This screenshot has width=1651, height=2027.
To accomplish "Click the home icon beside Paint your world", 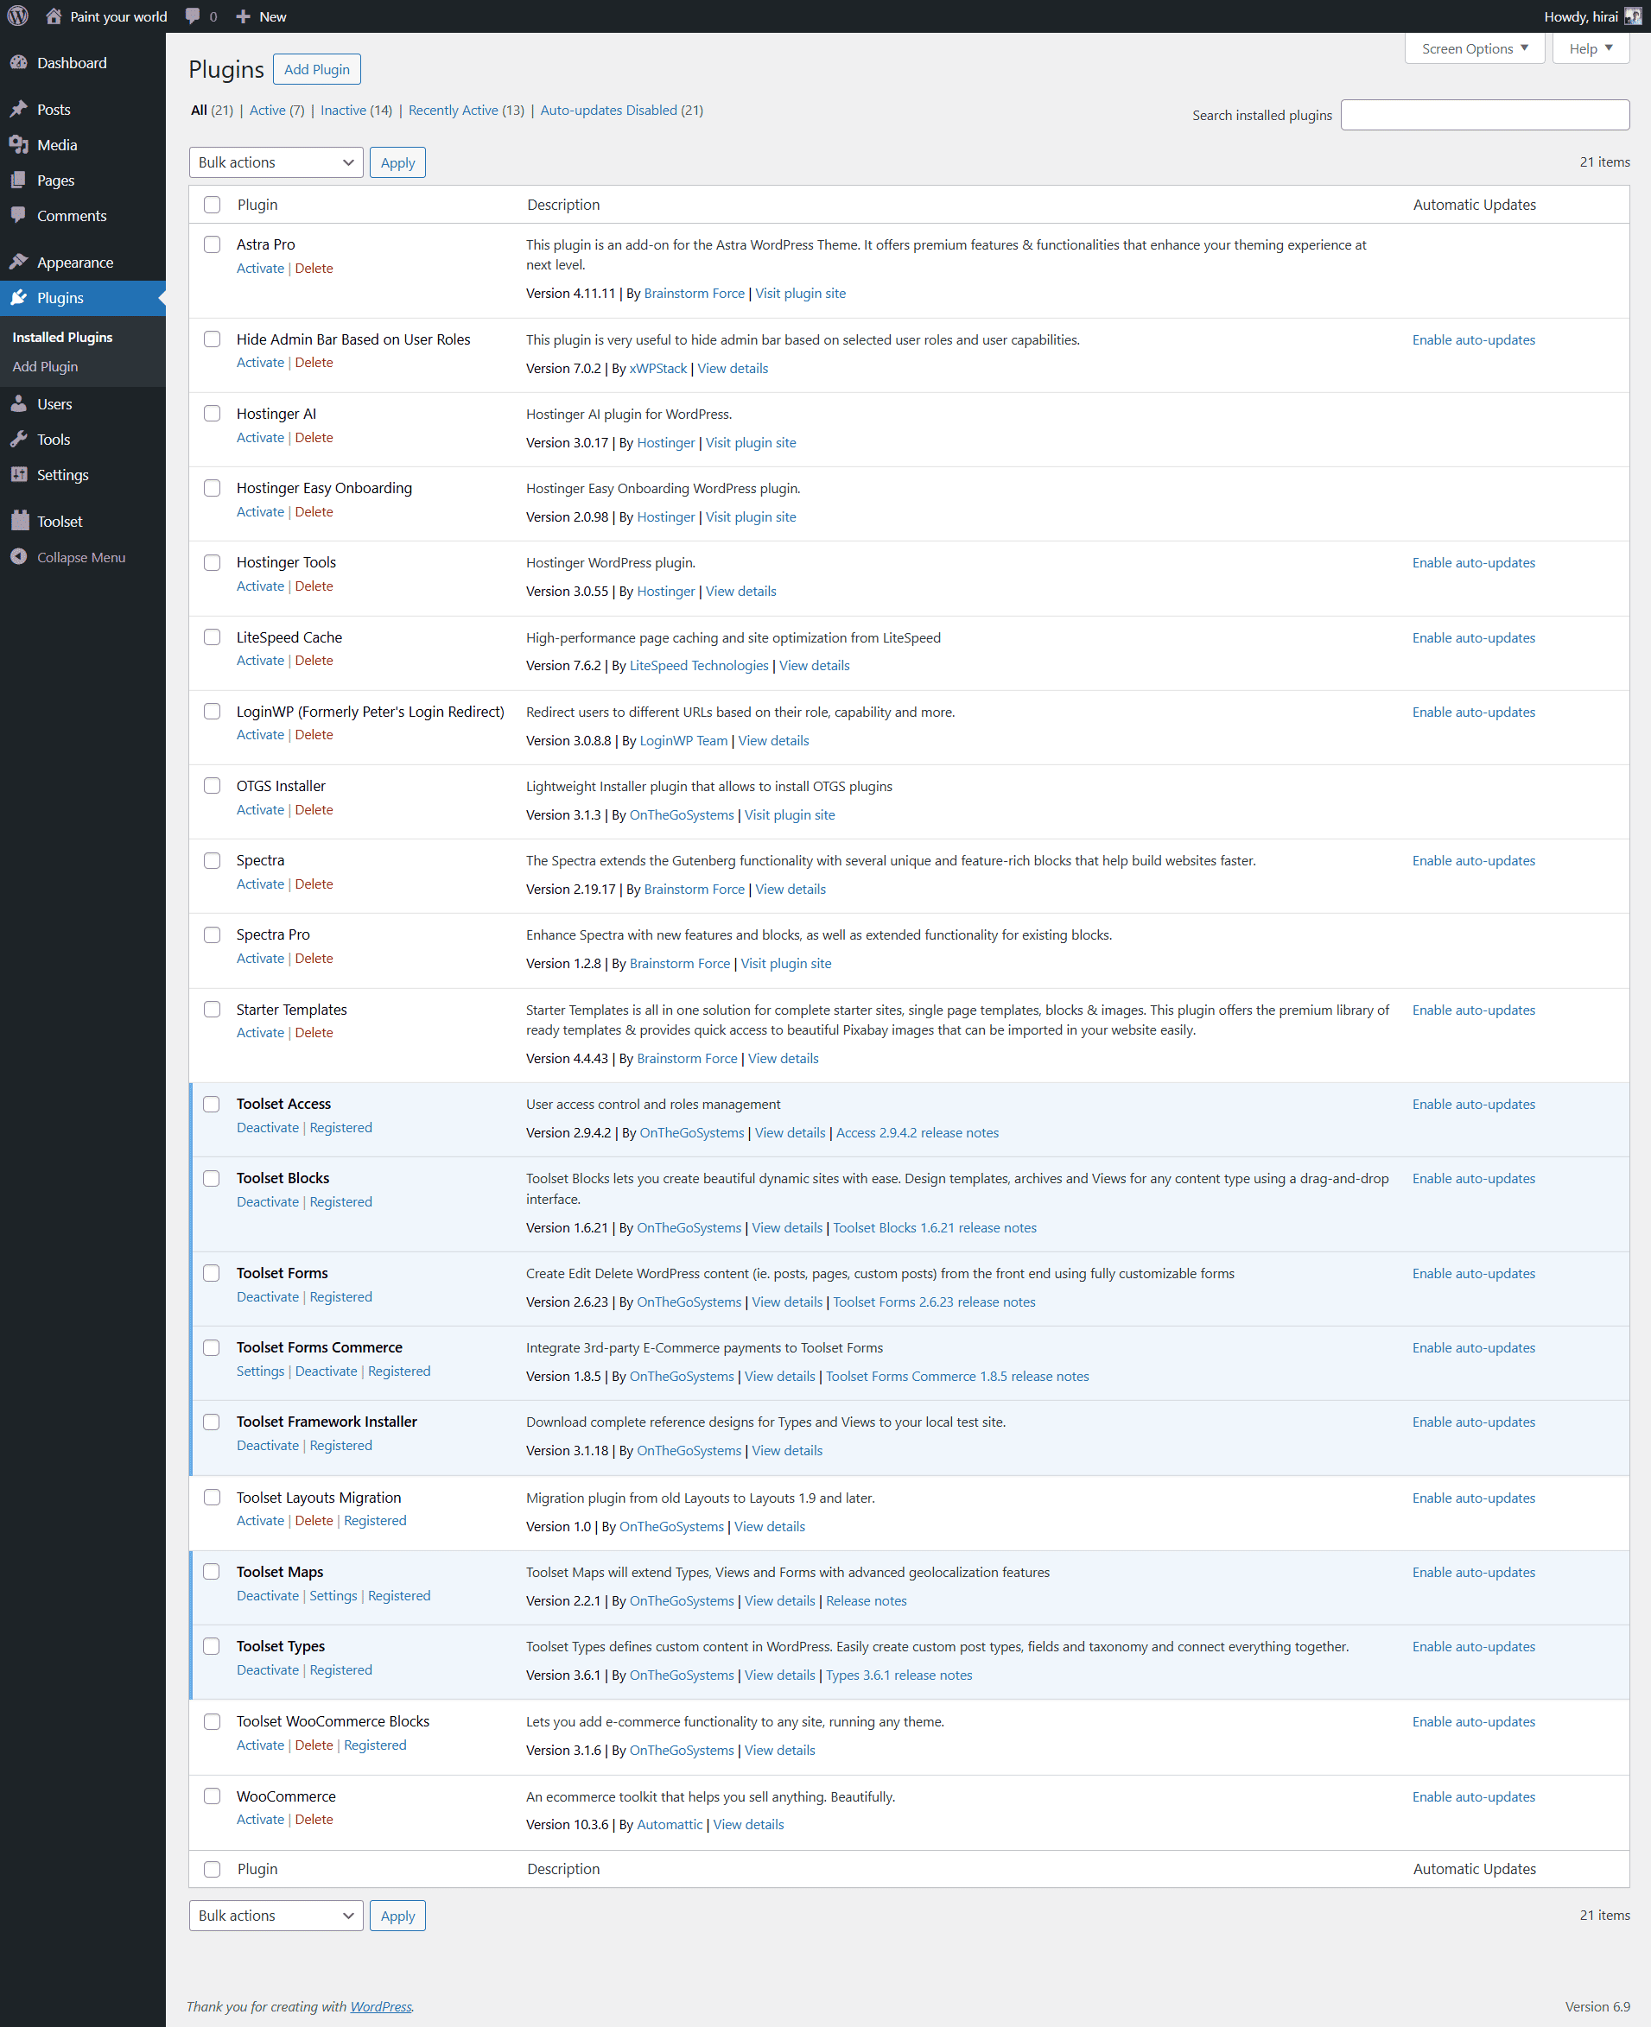I will [x=54, y=16].
